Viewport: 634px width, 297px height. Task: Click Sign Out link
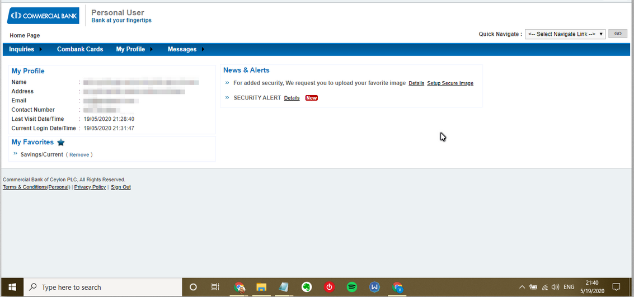tap(121, 187)
